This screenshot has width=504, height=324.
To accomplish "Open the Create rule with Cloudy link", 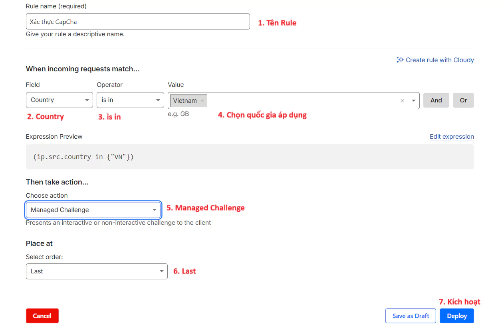I will pos(439,60).
